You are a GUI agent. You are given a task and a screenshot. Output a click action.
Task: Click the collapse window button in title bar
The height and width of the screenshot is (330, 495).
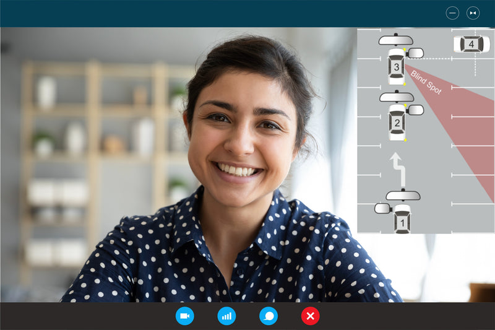[473, 13]
